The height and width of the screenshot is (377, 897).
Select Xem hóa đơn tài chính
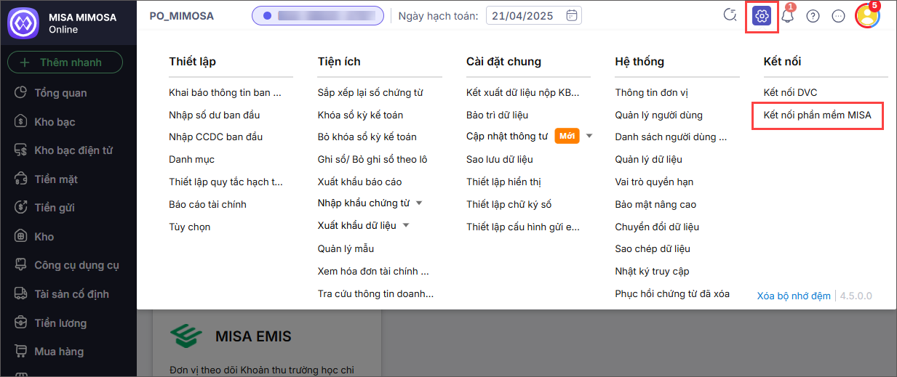[373, 271]
